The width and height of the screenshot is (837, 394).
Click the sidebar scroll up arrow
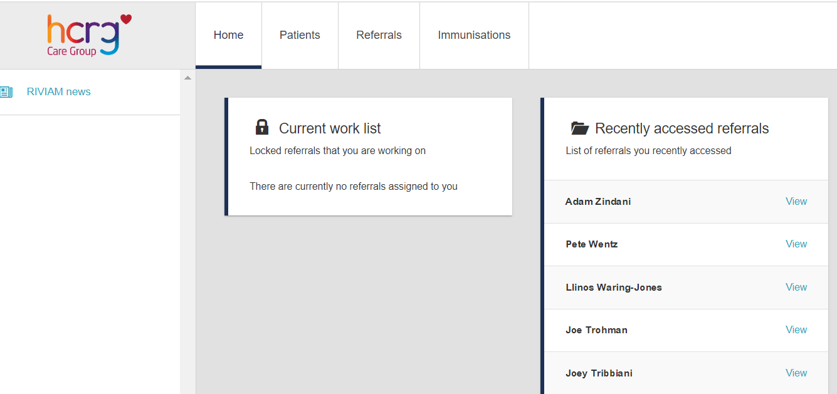(x=187, y=78)
